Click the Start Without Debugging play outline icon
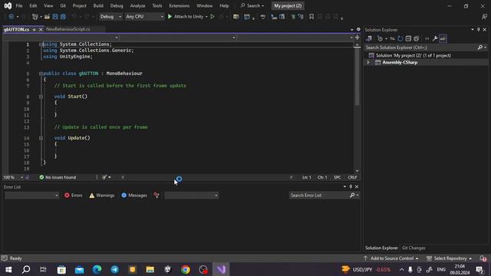The width and height of the screenshot is (491, 276). (x=213, y=17)
